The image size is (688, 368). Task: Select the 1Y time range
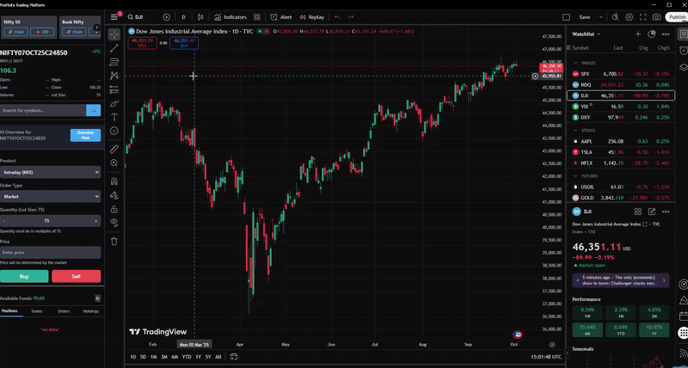point(199,357)
